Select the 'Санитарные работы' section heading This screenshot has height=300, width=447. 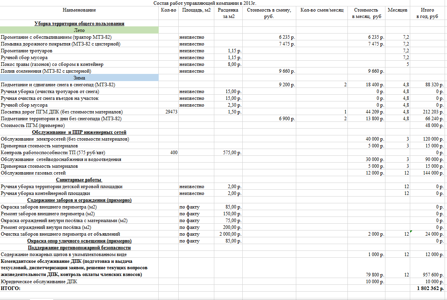(x=79, y=180)
